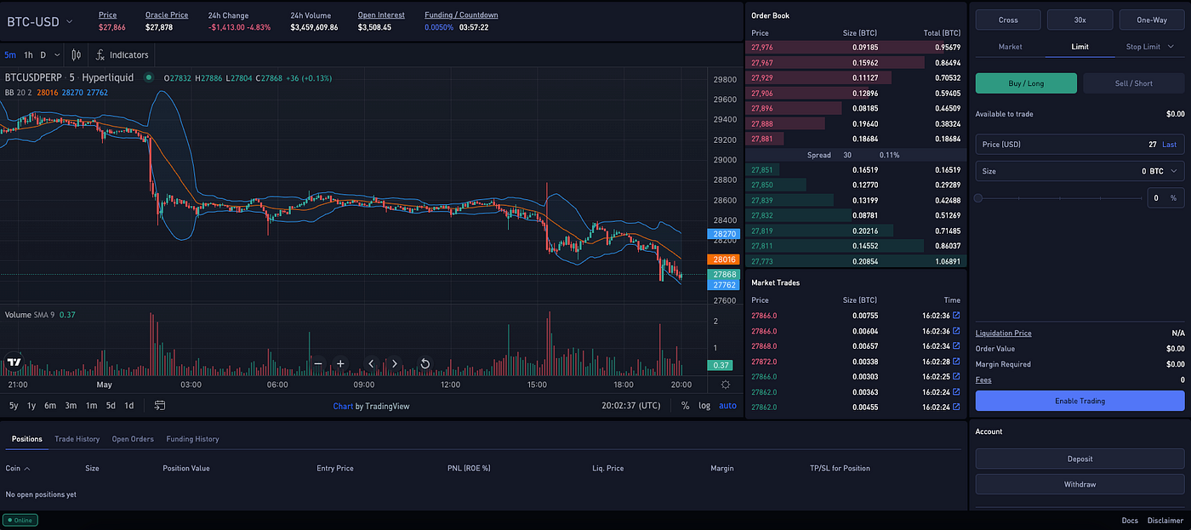Select the 5m timeframe

[x=10, y=54]
